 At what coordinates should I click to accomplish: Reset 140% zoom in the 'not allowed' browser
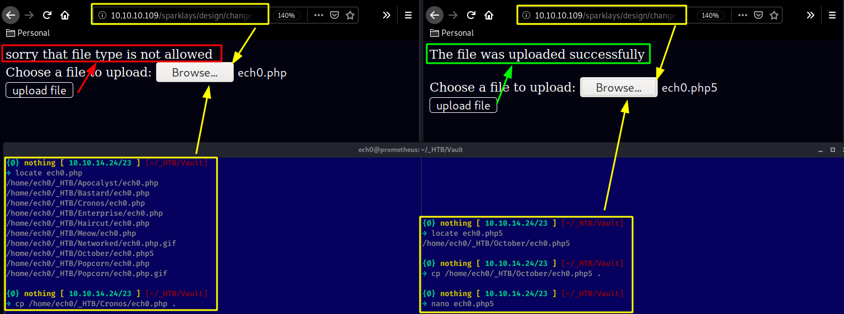click(286, 16)
